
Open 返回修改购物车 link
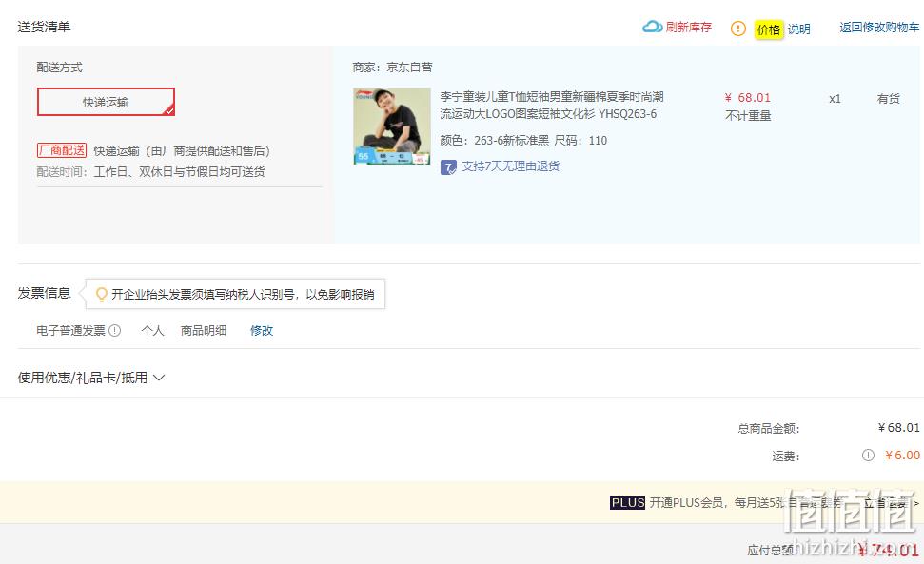click(879, 27)
